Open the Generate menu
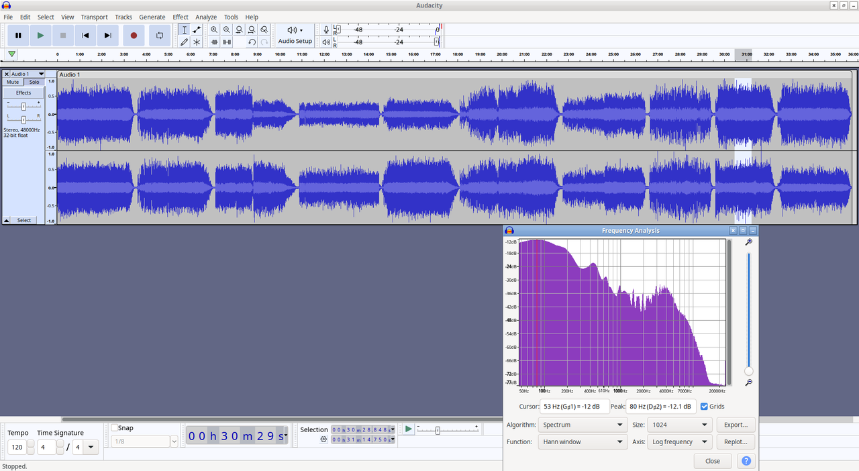The height and width of the screenshot is (471, 859). tap(152, 17)
